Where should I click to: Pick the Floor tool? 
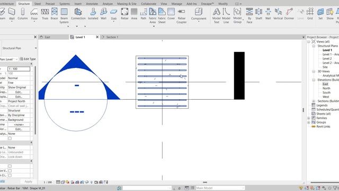pyautogui.click(x=34, y=14)
